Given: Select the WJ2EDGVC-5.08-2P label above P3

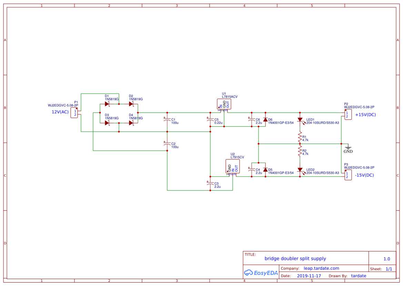Looking at the screenshot, I should (359, 168).
